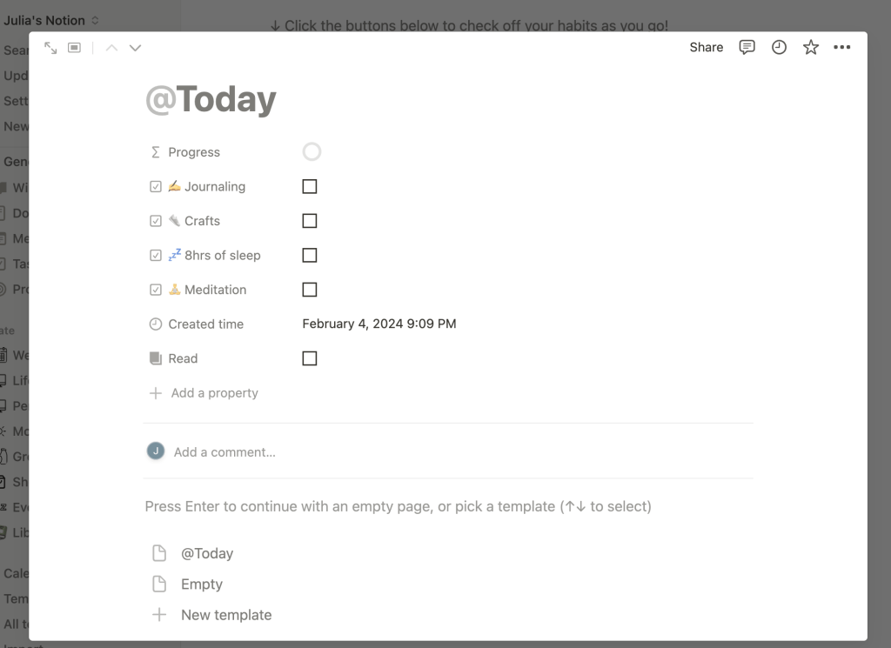Click the Progress ring indicator
The width and height of the screenshot is (891, 648).
pyautogui.click(x=312, y=152)
